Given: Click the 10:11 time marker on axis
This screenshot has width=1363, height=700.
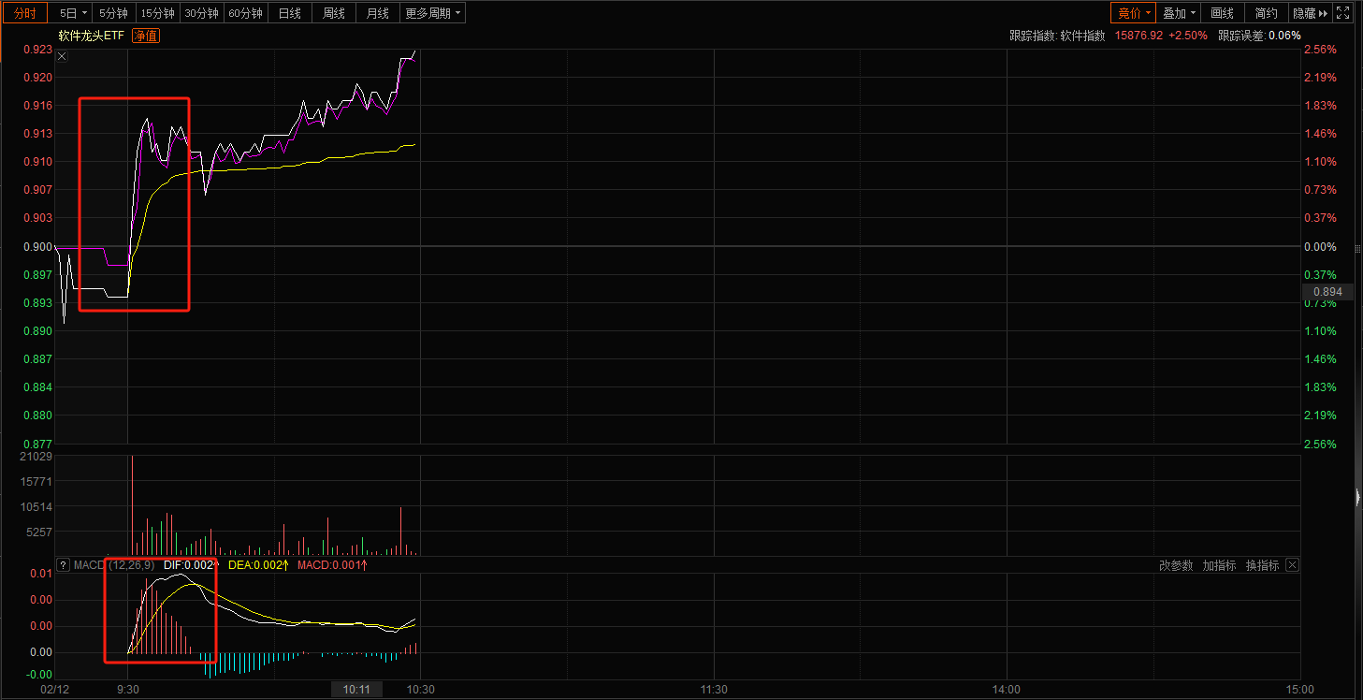Looking at the screenshot, I should (x=356, y=690).
